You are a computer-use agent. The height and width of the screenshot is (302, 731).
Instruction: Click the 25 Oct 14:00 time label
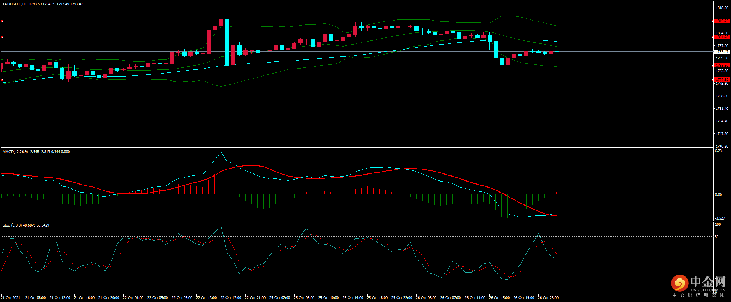353,298
